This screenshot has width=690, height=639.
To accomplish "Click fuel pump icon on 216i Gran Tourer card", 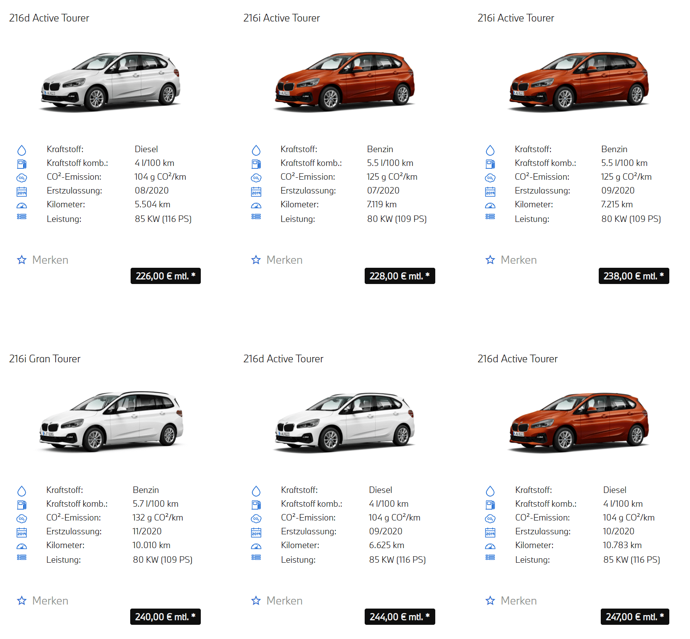I will (22, 505).
